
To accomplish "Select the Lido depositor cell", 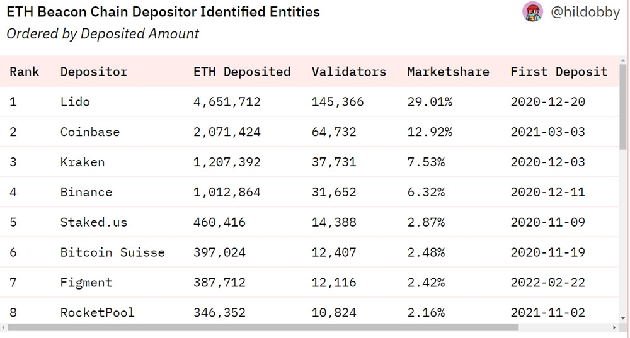I will [x=75, y=102].
